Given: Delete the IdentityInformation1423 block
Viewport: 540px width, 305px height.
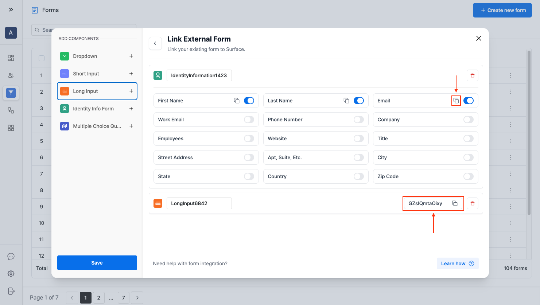Looking at the screenshot, I should click(x=473, y=75).
